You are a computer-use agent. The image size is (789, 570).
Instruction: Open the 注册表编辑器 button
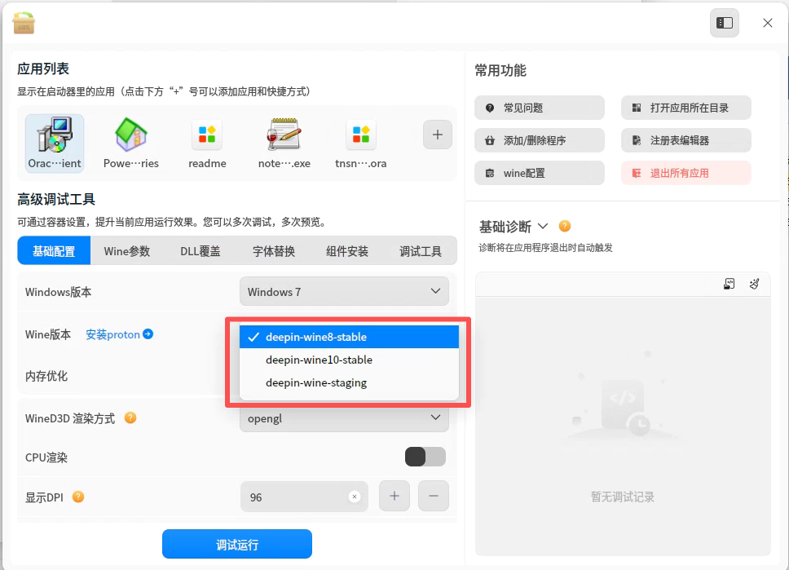[x=685, y=140]
